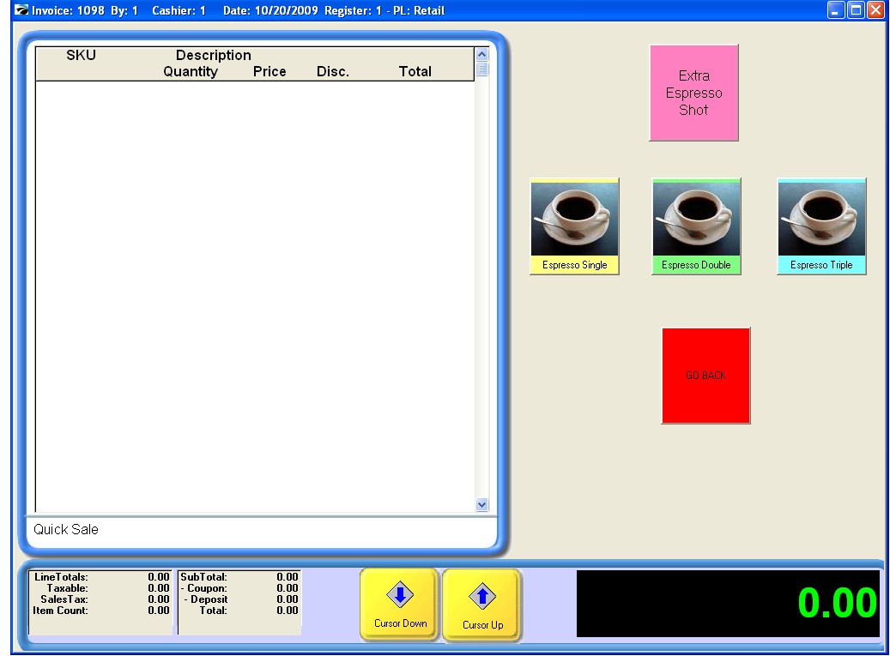Select the Espresso Double item
Image resolution: width=890 pixels, height=656 pixels.
696,226
